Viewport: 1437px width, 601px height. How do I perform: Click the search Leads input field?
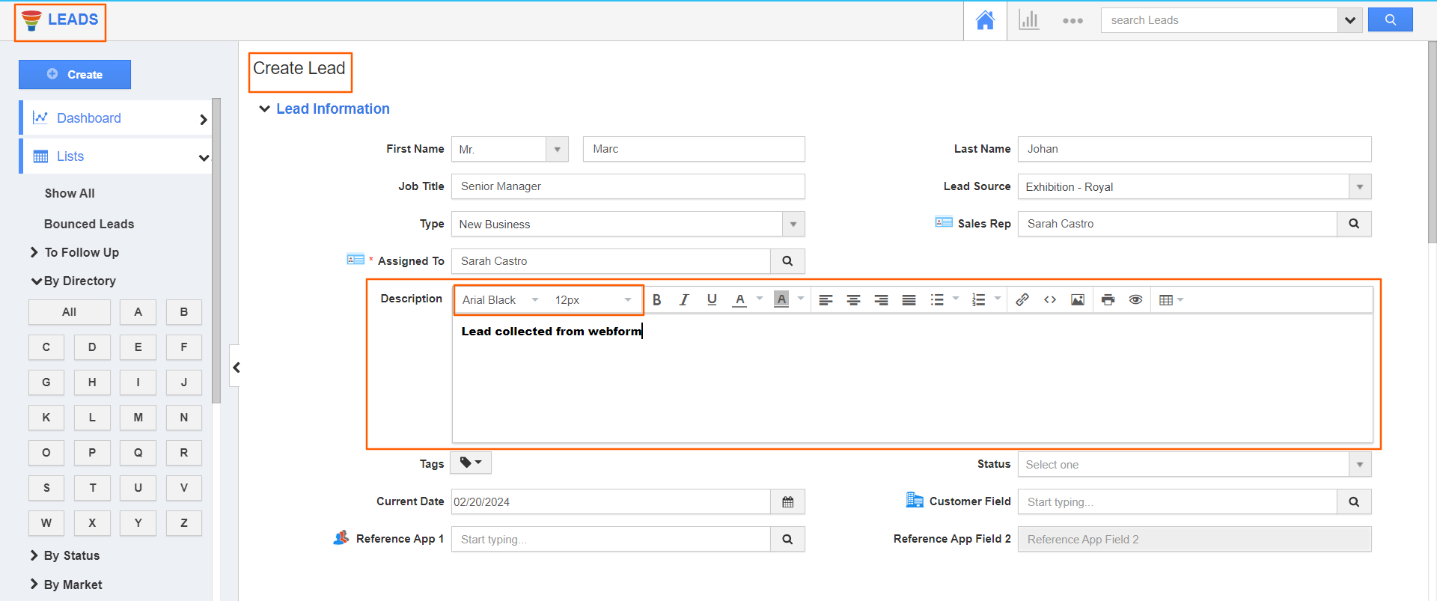tap(1219, 20)
